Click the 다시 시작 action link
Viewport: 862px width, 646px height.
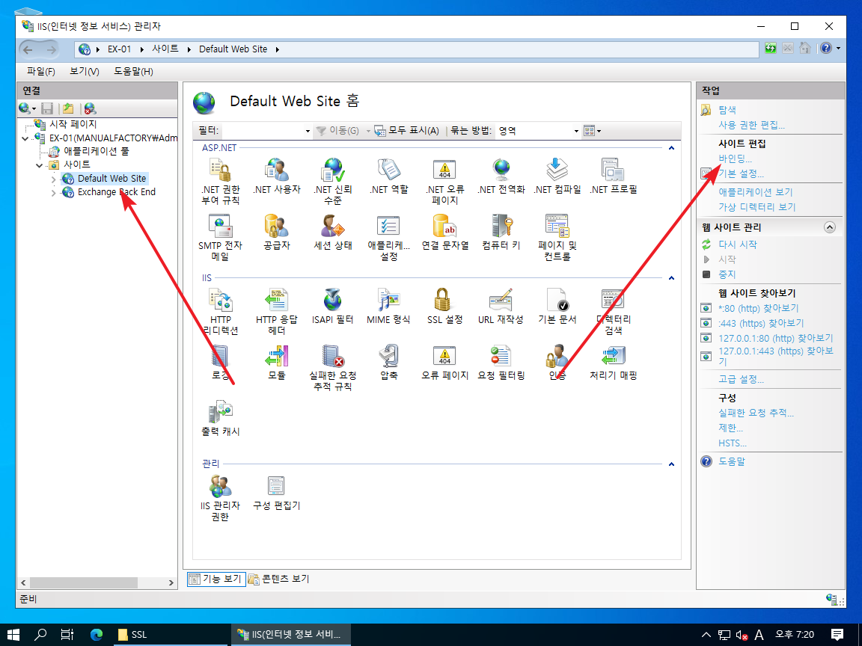pyautogui.click(x=738, y=244)
